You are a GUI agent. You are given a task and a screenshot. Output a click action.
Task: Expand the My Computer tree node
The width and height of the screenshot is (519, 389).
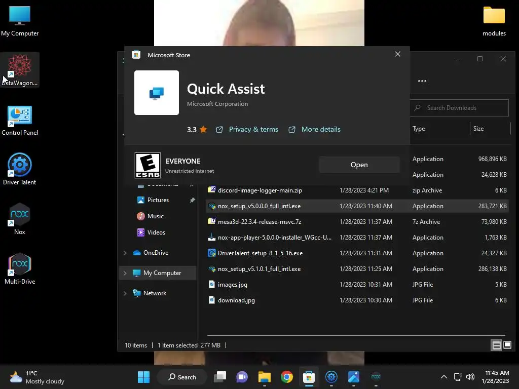tap(125, 273)
